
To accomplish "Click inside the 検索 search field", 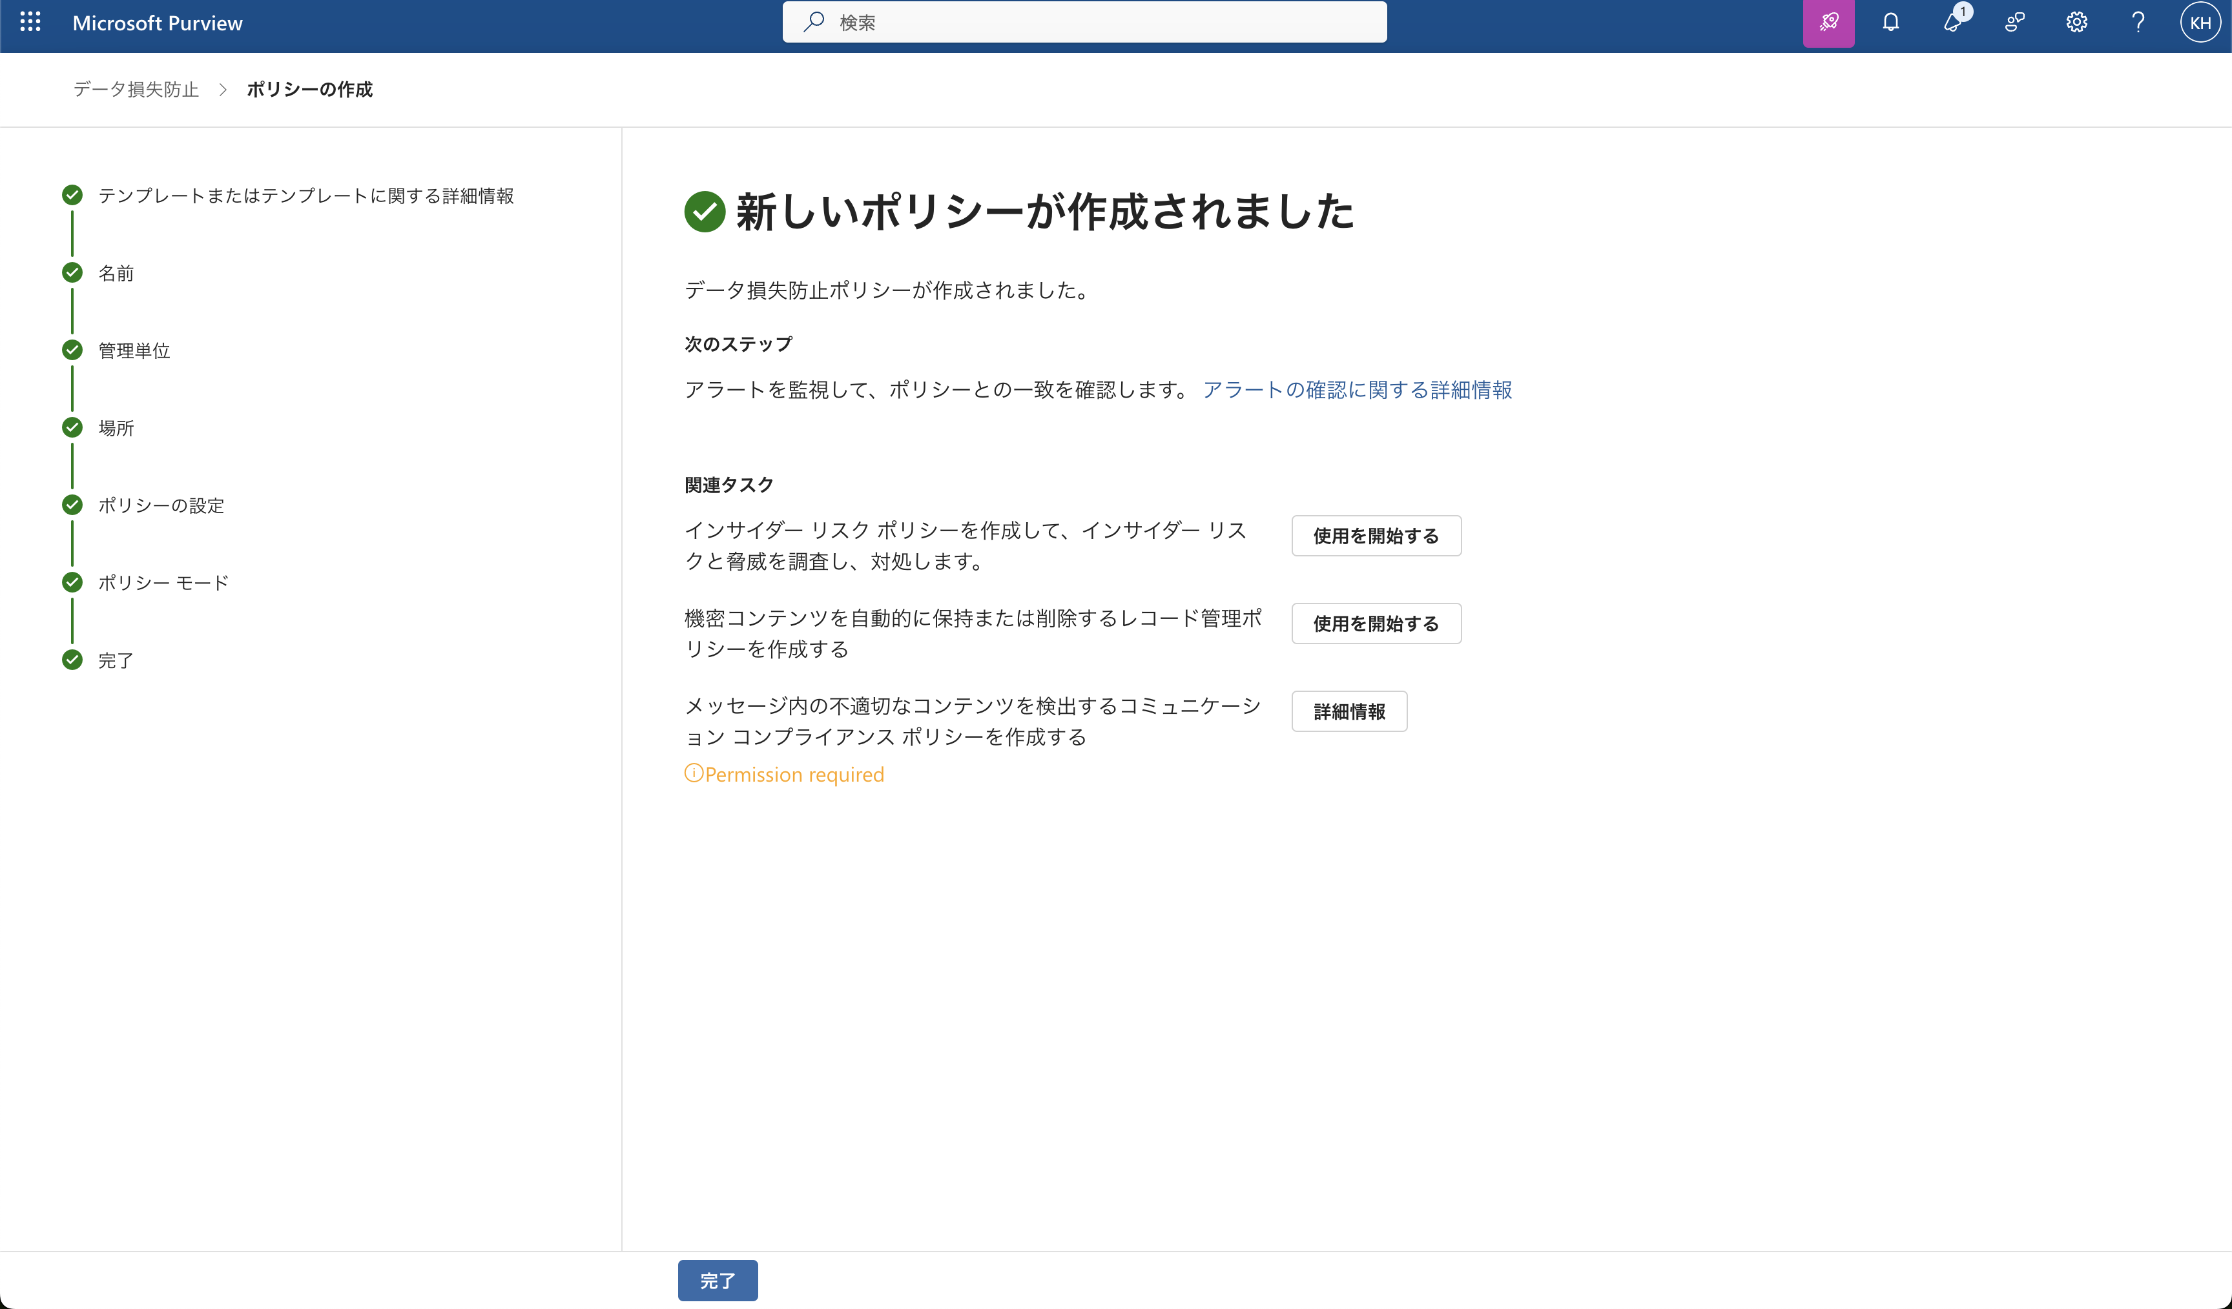I will (x=1084, y=22).
